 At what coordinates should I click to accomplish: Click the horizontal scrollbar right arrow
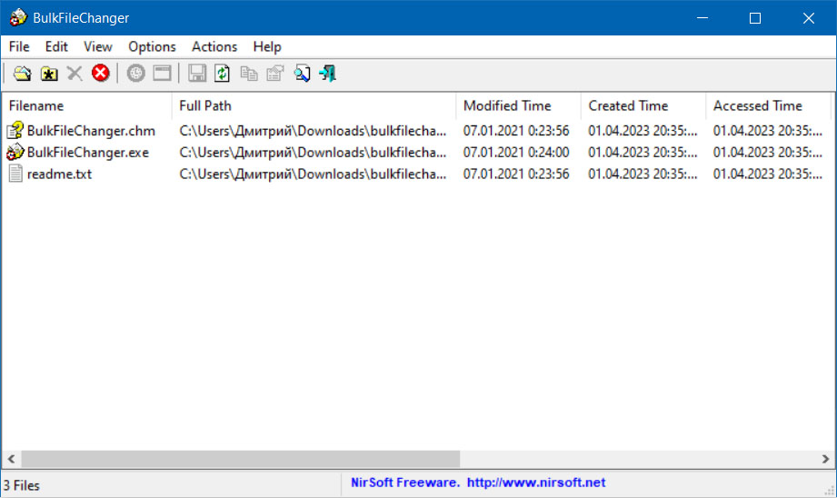(825, 459)
